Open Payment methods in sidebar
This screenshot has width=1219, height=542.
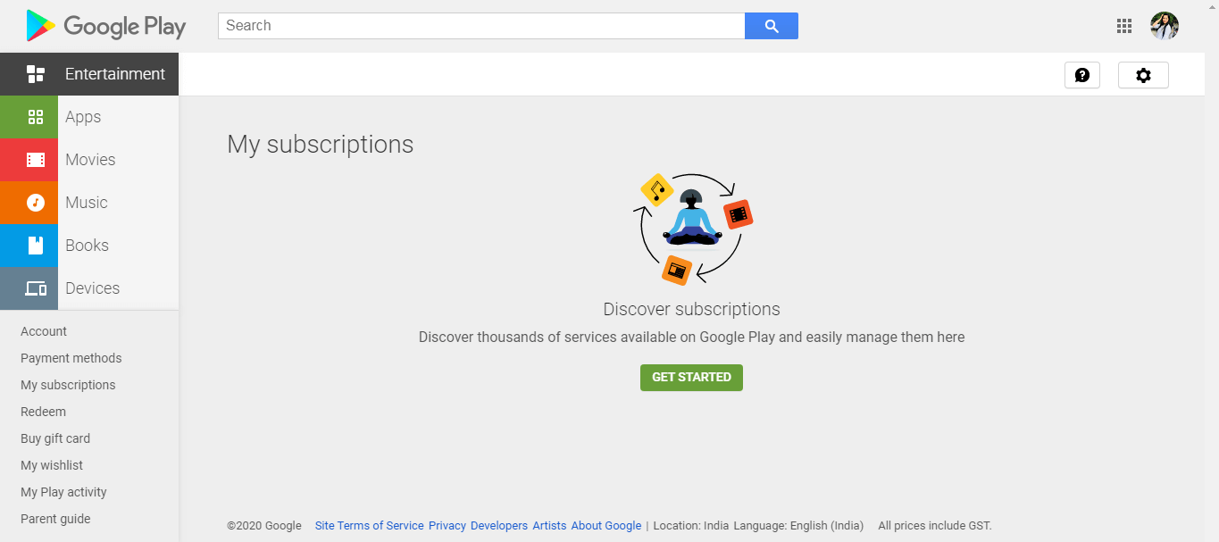point(71,358)
